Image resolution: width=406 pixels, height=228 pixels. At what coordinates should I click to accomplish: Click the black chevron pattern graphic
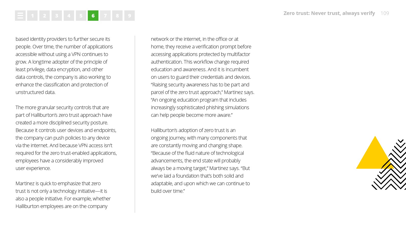tap(396, 175)
